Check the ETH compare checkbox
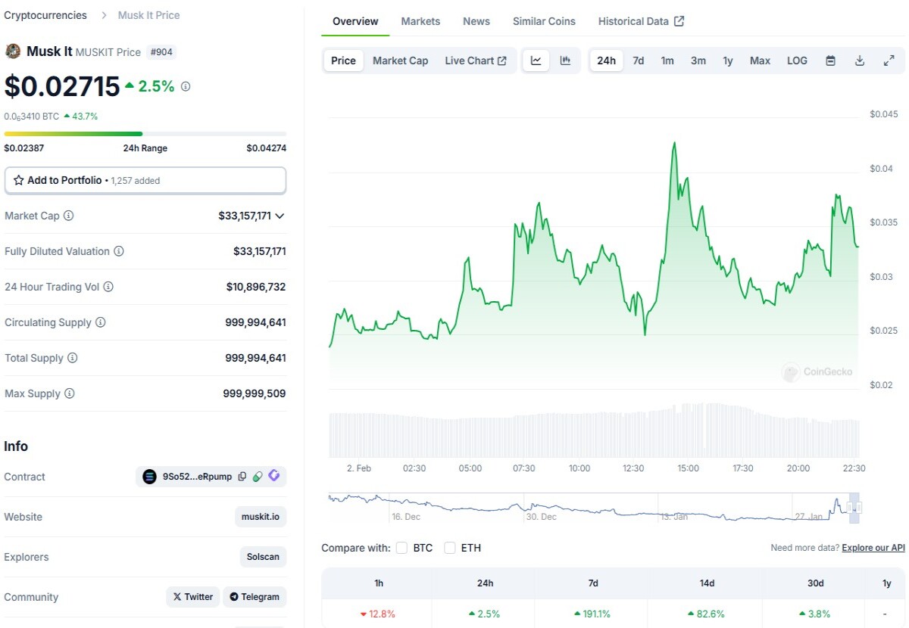Screen dimensions: 909x628 tap(450, 548)
